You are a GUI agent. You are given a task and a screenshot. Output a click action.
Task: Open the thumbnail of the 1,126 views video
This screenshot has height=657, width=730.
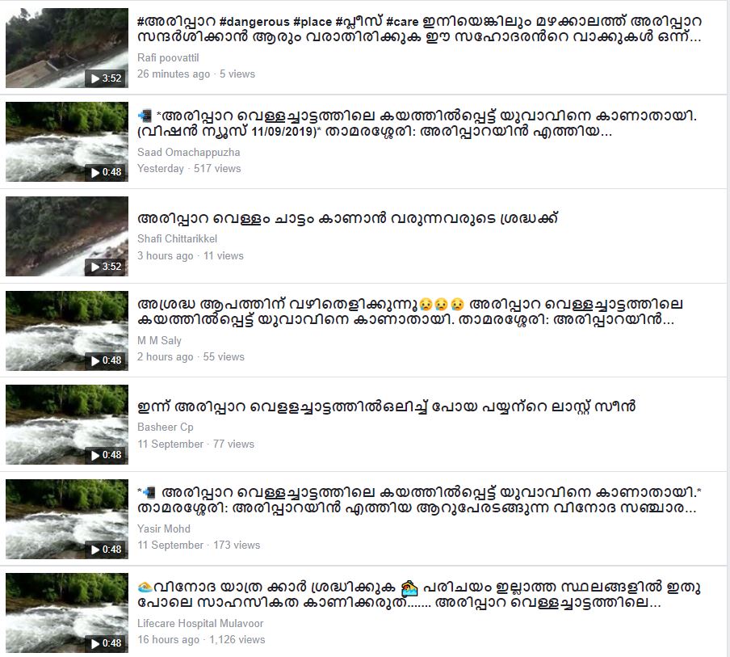click(66, 613)
